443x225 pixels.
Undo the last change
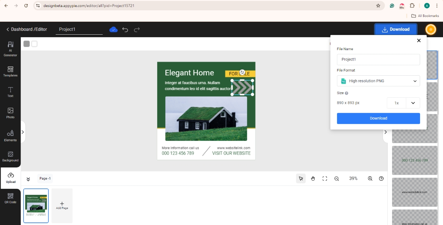(126, 29)
